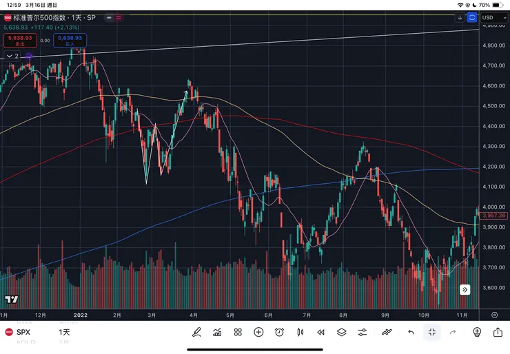Open the indicators chart icon
This screenshot has width=510, height=354.
217,332
